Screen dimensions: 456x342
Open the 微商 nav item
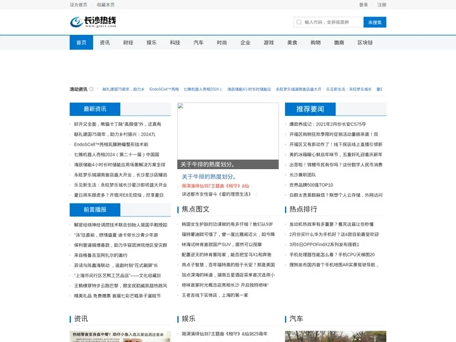pyautogui.click(x=339, y=42)
